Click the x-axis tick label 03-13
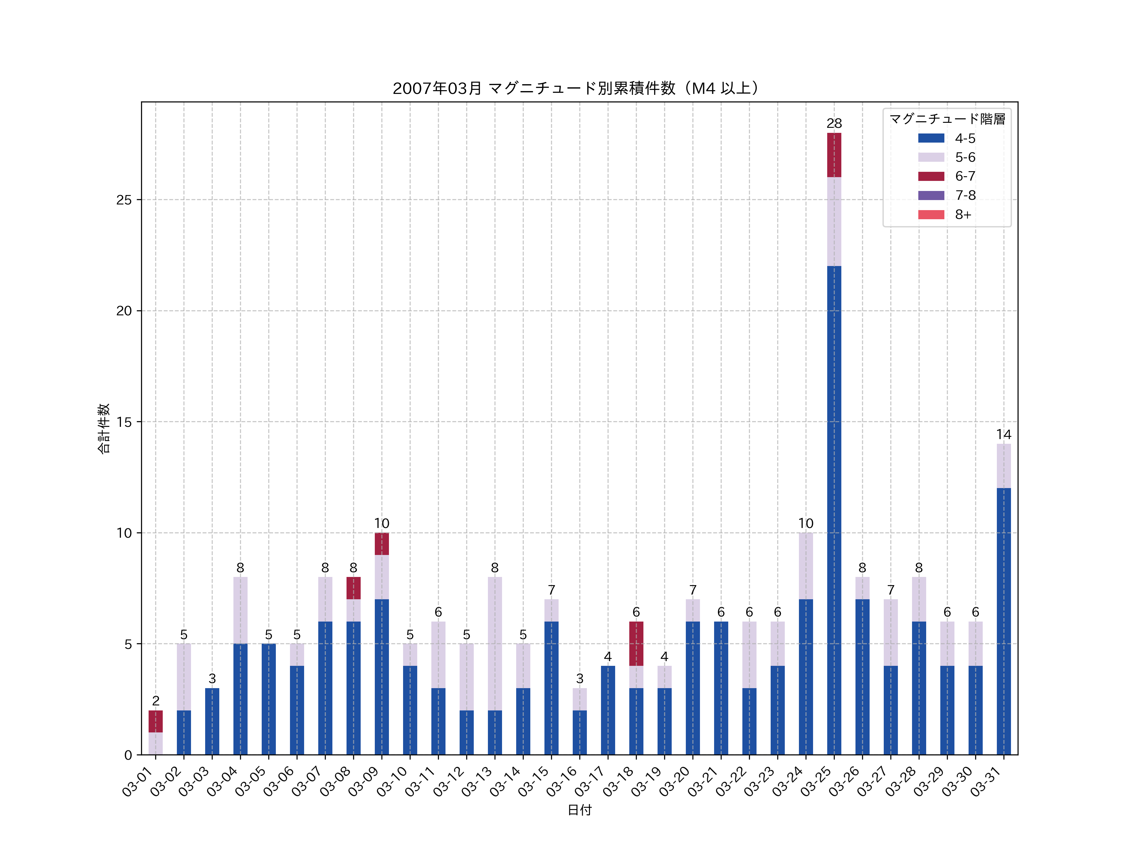This screenshot has height=848, width=1131. point(477,782)
